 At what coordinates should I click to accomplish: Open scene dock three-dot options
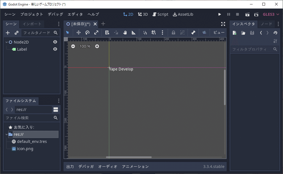59,24
